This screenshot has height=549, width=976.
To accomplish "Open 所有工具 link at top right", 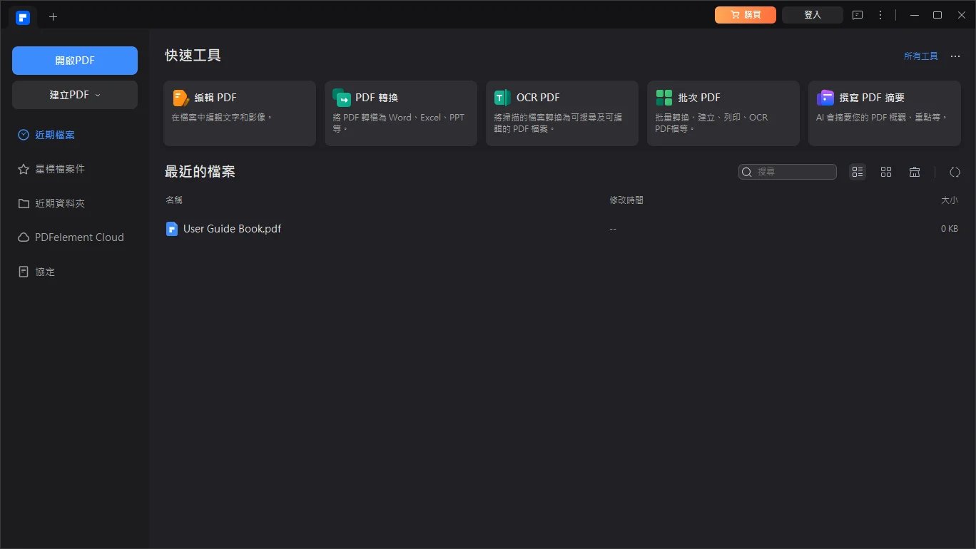I will [920, 56].
